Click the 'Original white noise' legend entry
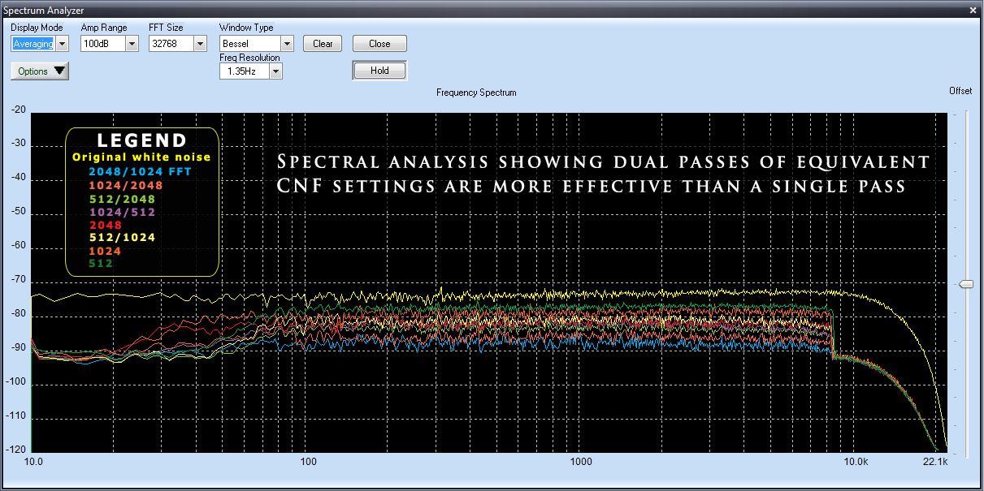 pos(141,157)
